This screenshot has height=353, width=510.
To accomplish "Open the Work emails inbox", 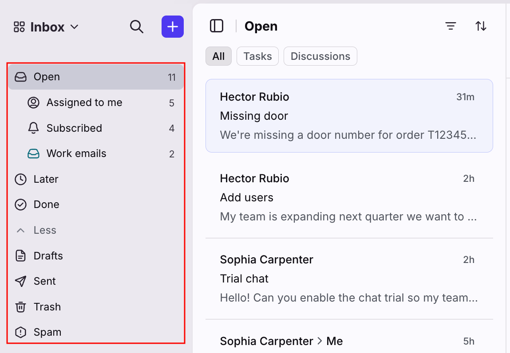I will [96, 154].
